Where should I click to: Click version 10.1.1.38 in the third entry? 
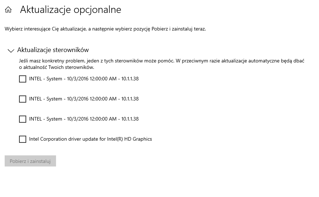pos(130,119)
